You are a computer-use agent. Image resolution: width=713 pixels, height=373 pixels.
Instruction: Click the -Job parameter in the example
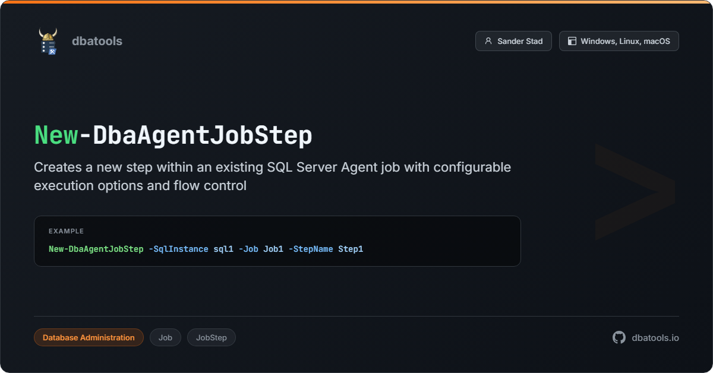point(248,249)
